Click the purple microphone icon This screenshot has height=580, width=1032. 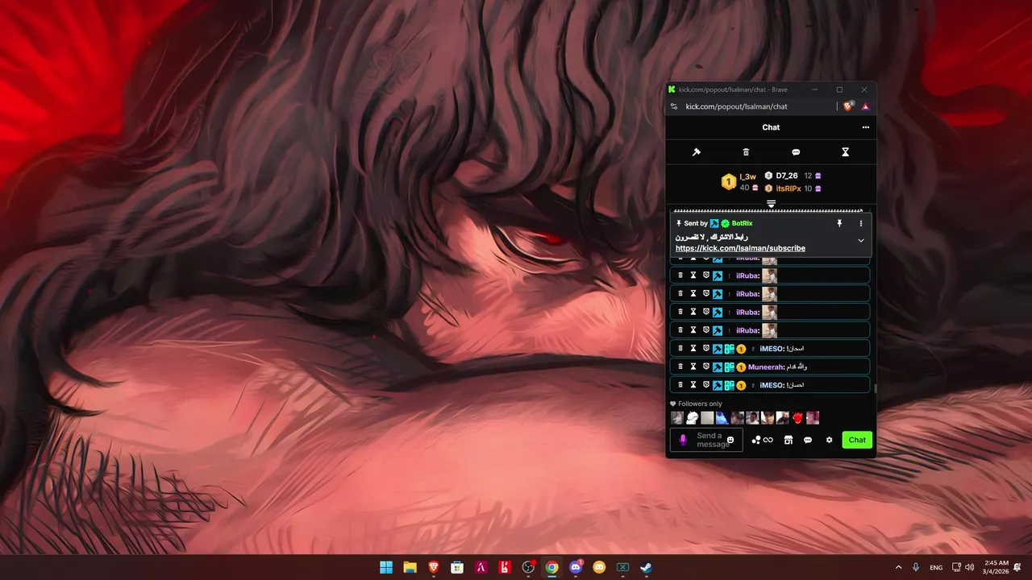[x=683, y=440]
